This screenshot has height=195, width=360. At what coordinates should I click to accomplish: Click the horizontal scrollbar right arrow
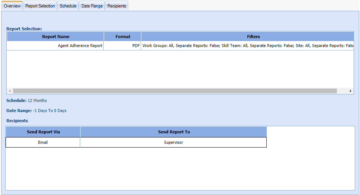pyautogui.click(x=350, y=91)
